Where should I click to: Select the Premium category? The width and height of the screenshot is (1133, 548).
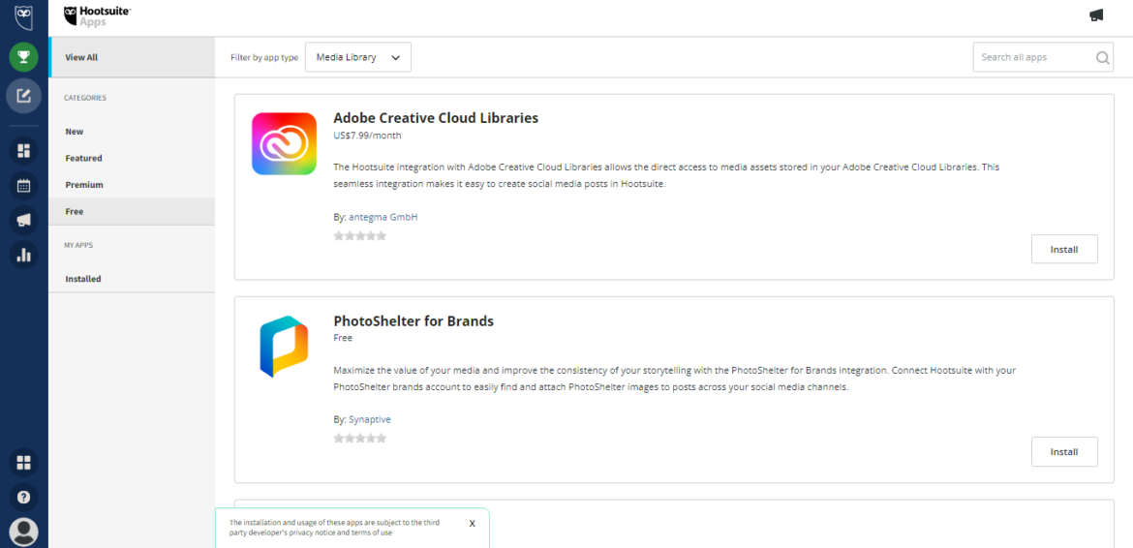[x=84, y=185]
